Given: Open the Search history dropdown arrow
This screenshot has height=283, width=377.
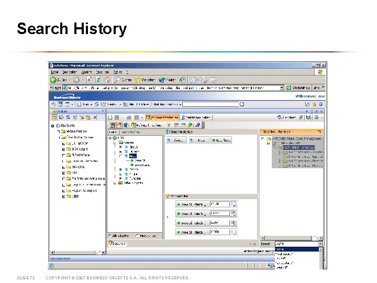Looking at the screenshot, I should pos(320,244).
